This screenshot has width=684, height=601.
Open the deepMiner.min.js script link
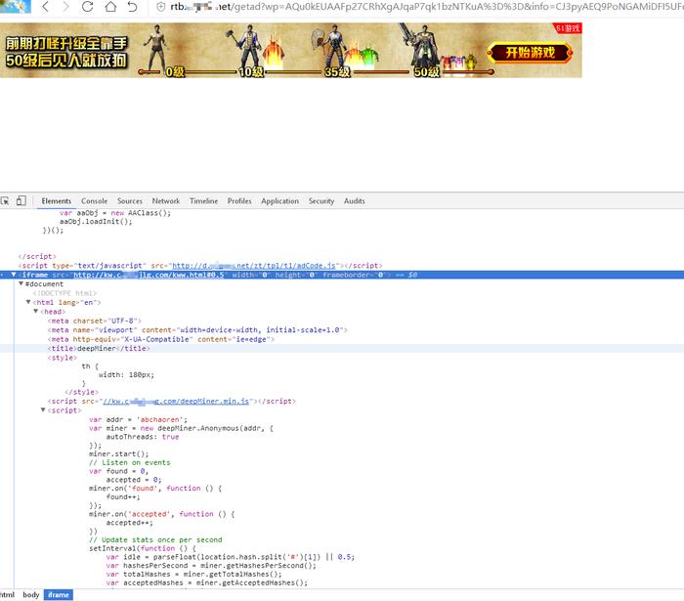click(x=176, y=402)
